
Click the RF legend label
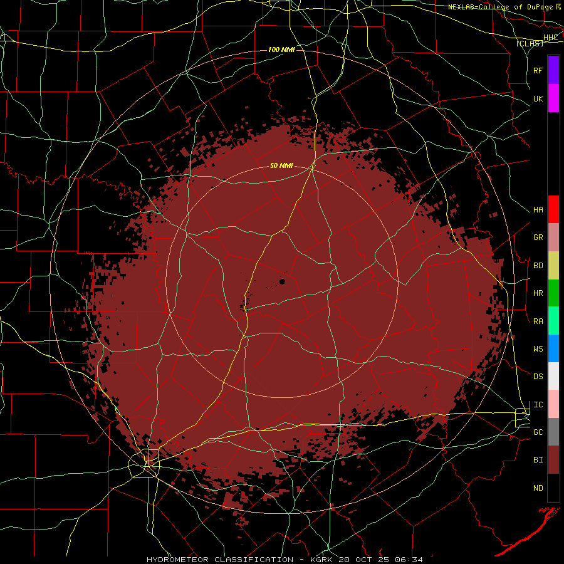pos(538,70)
